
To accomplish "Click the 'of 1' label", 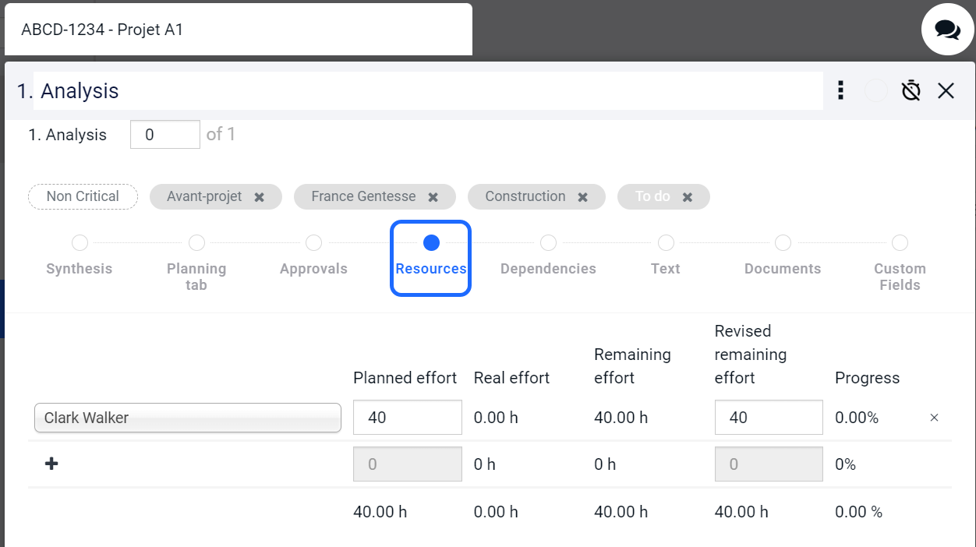I will coord(221,135).
